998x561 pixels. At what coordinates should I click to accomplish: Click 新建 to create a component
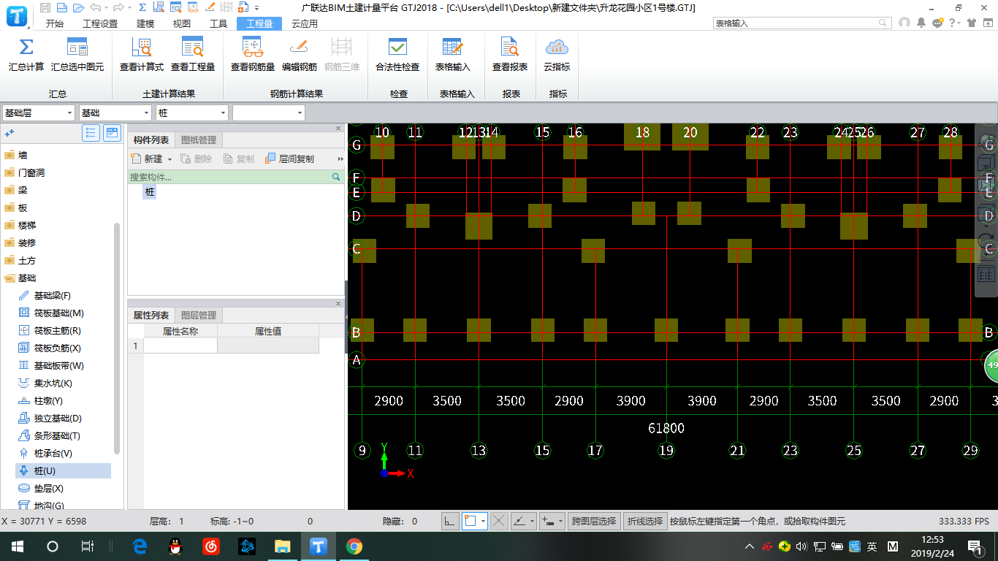148,159
